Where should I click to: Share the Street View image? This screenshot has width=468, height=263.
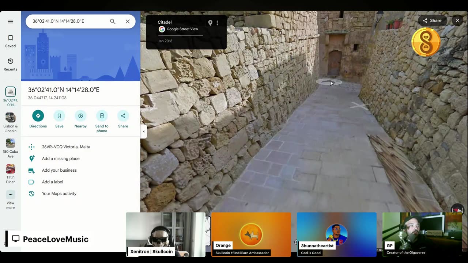click(432, 20)
